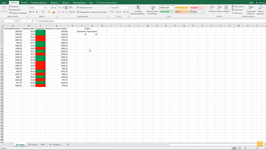Open font color dropdown arrow

point(56,12)
